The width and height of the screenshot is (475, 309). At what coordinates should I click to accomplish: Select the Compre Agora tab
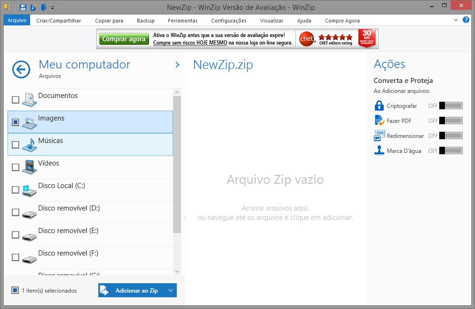point(342,21)
